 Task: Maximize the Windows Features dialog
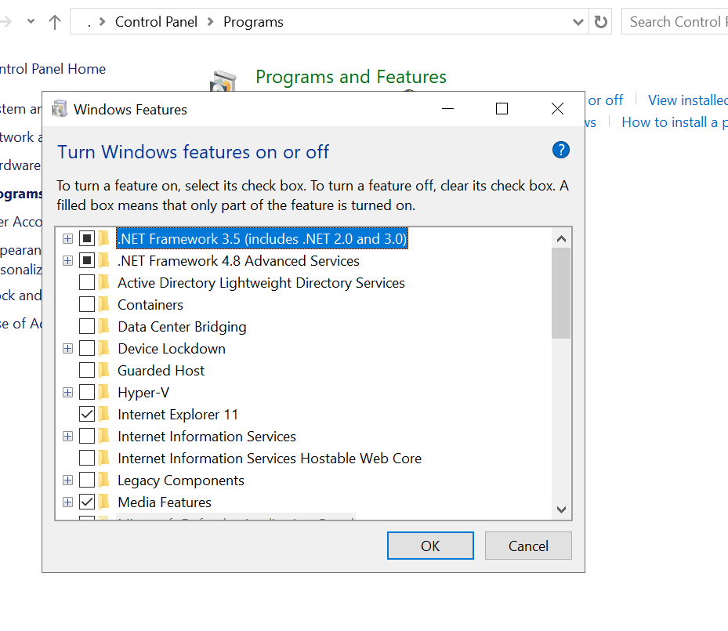(502, 109)
